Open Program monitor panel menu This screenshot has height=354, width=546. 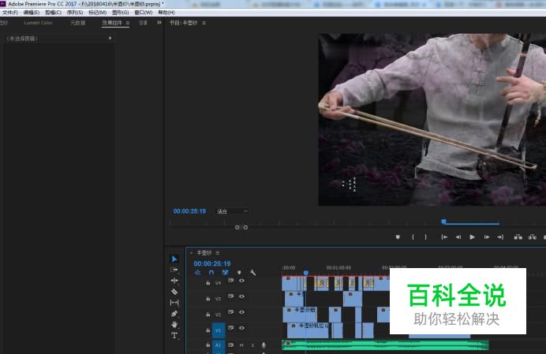click(x=204, y=23)
